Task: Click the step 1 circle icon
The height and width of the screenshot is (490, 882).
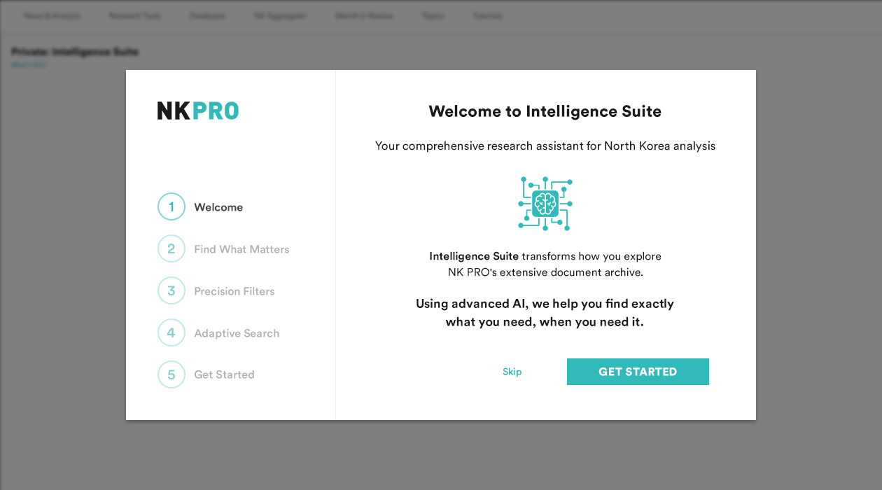Action: point(171,206)
